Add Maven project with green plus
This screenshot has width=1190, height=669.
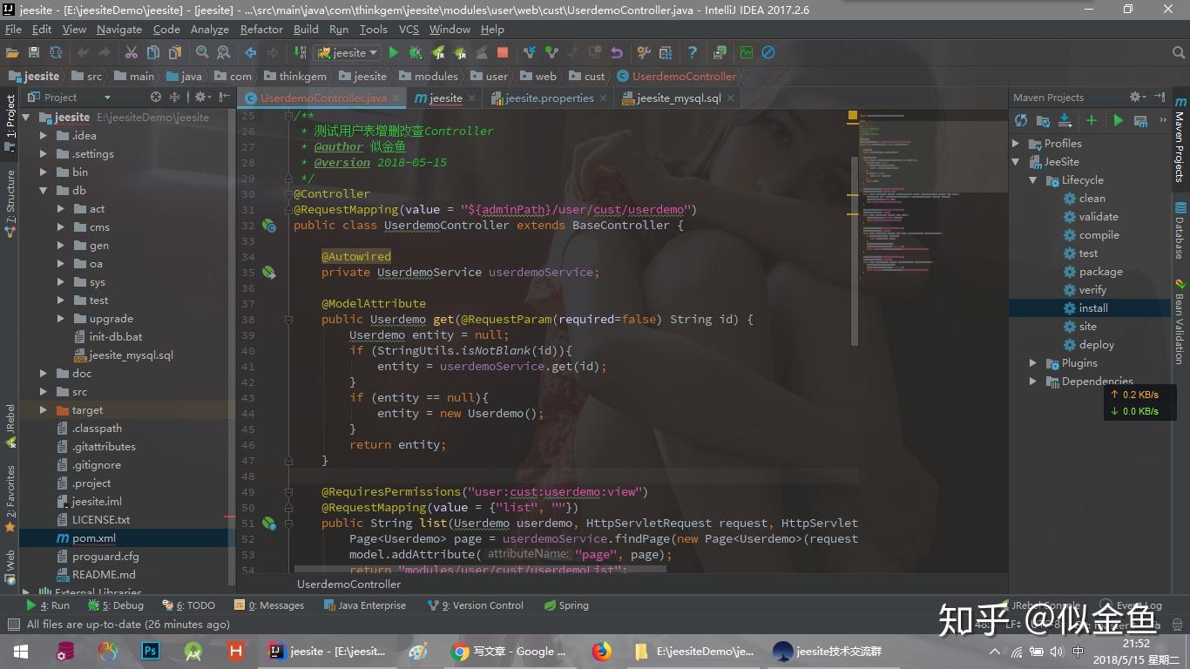[x=1091, y=121]
